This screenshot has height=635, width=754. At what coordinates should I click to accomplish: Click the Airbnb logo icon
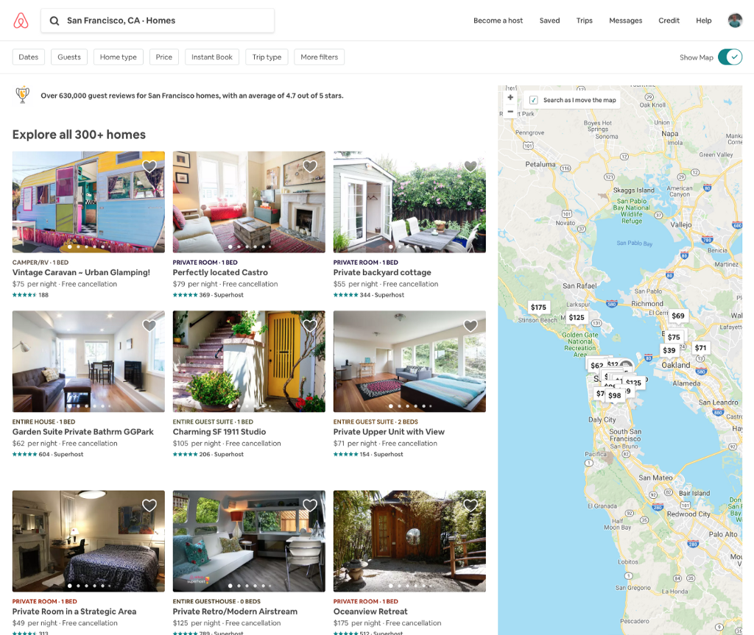tap(21, 21)
